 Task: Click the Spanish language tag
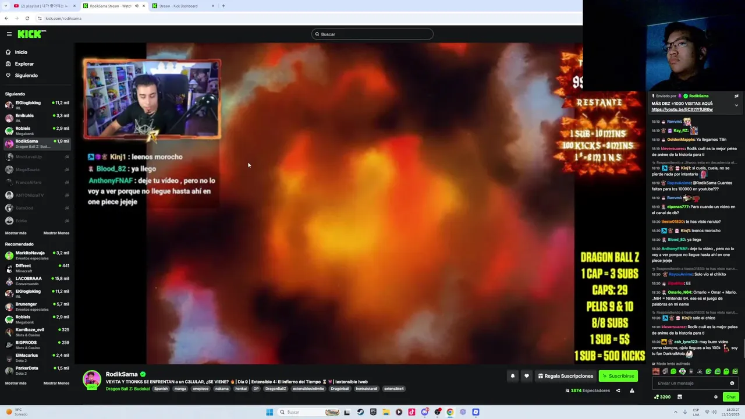pos(161,389)
